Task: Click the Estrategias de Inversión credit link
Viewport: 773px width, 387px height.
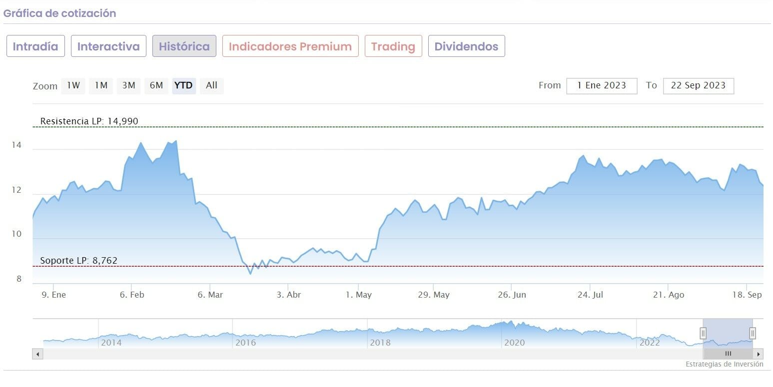Action: click(724, 365)
